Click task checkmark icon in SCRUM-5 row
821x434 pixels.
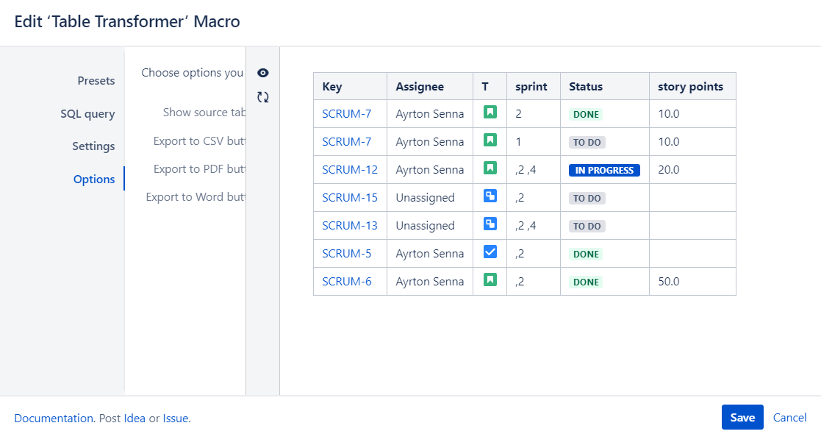pos(490,252)
